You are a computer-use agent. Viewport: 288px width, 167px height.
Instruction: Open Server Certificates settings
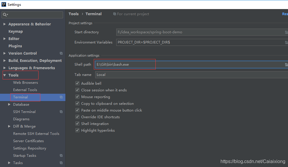tap(28, 141)
